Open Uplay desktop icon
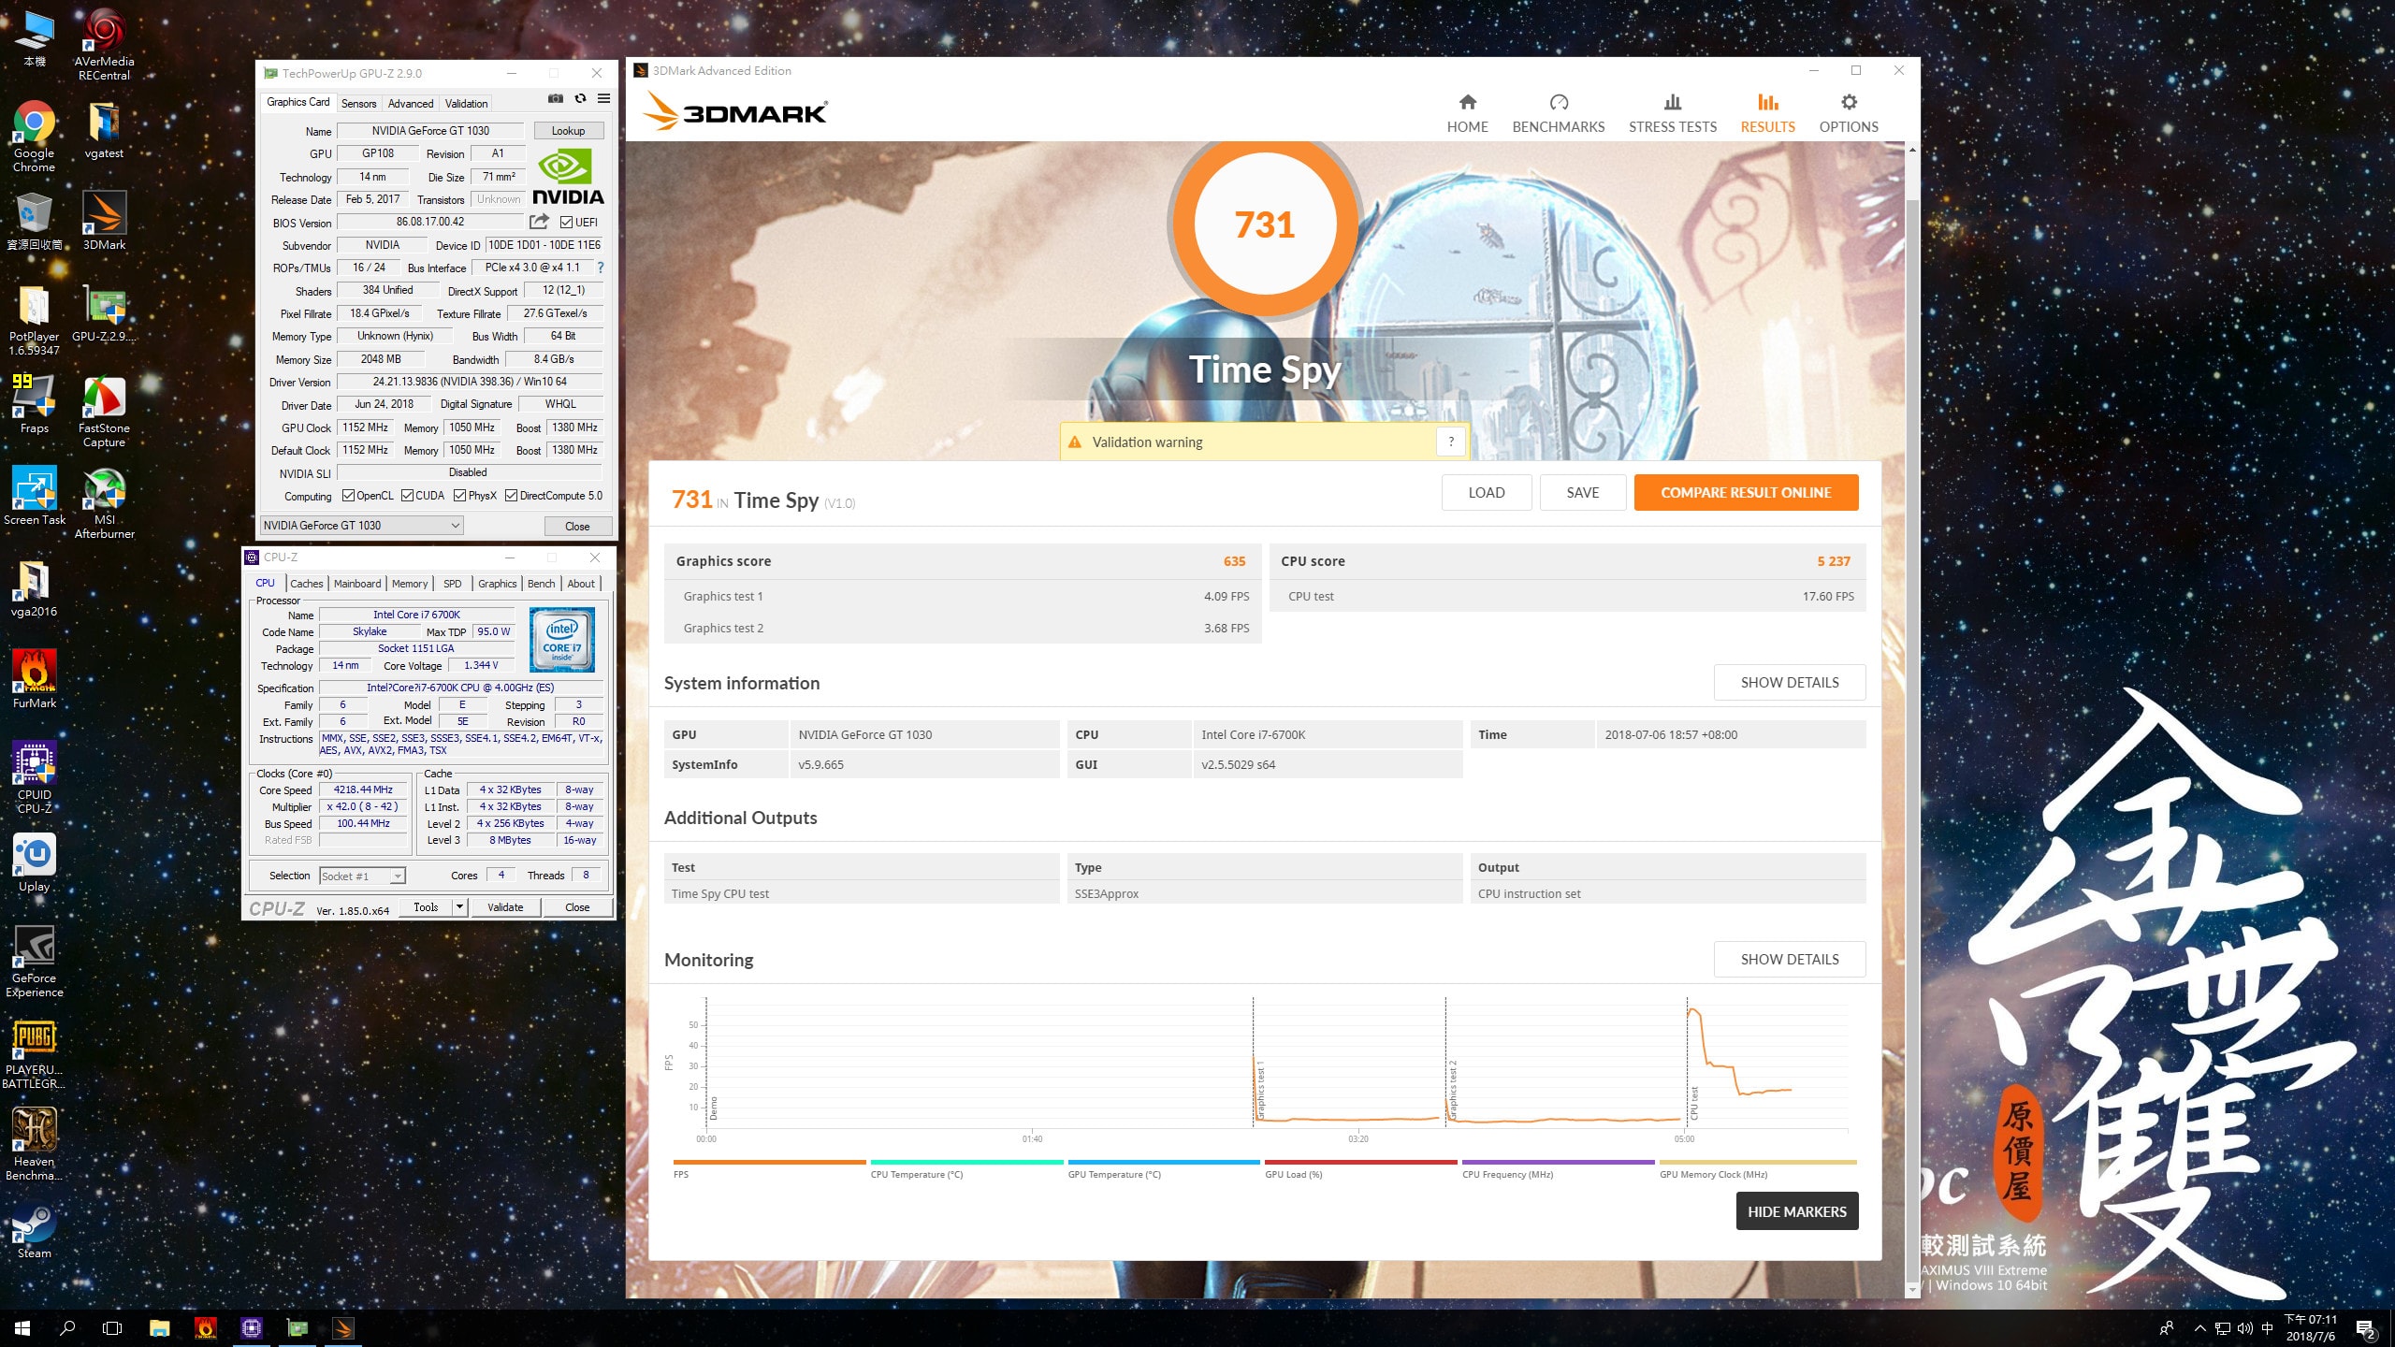 click(x=34, y=862)
